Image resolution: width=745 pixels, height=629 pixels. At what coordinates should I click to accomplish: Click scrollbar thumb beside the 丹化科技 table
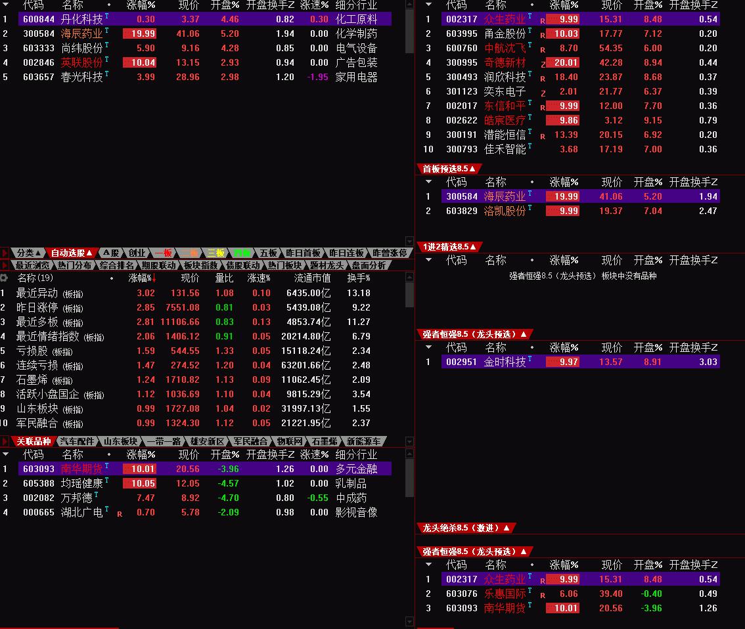click(x=409, y=32)
